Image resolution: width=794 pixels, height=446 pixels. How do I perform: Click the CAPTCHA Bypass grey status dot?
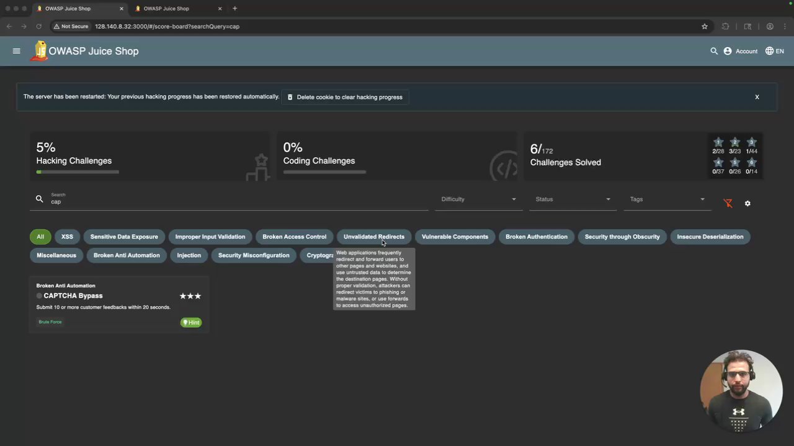point(39,296)
